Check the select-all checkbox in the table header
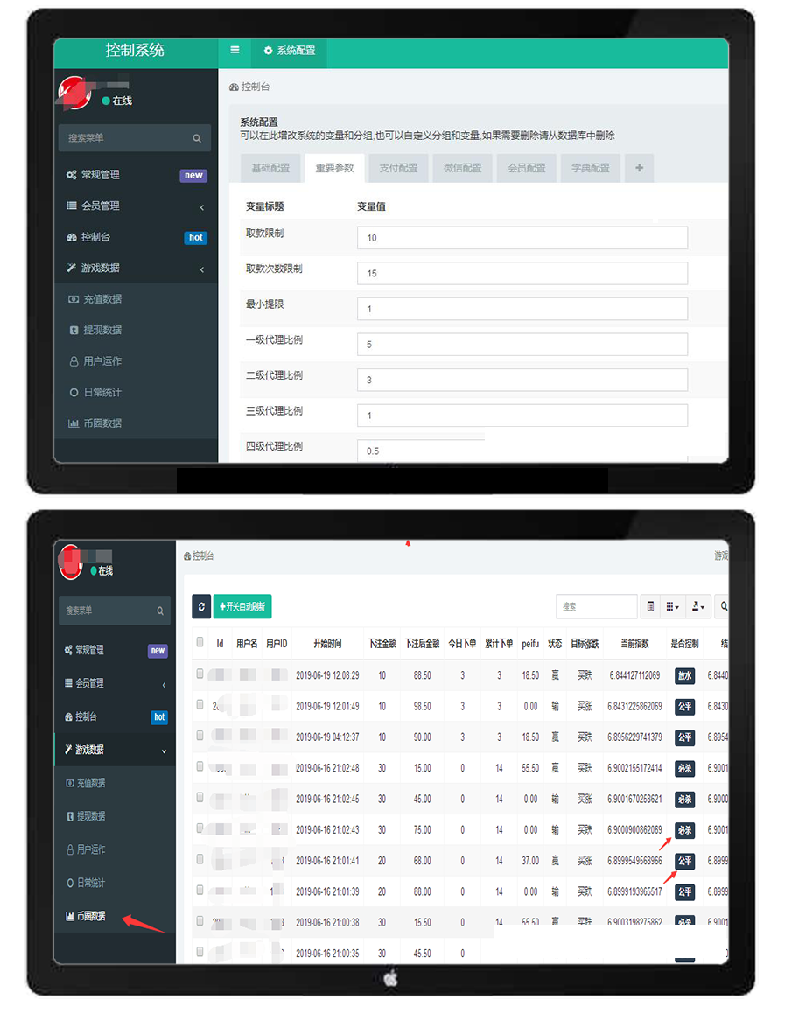 [200, 642]
